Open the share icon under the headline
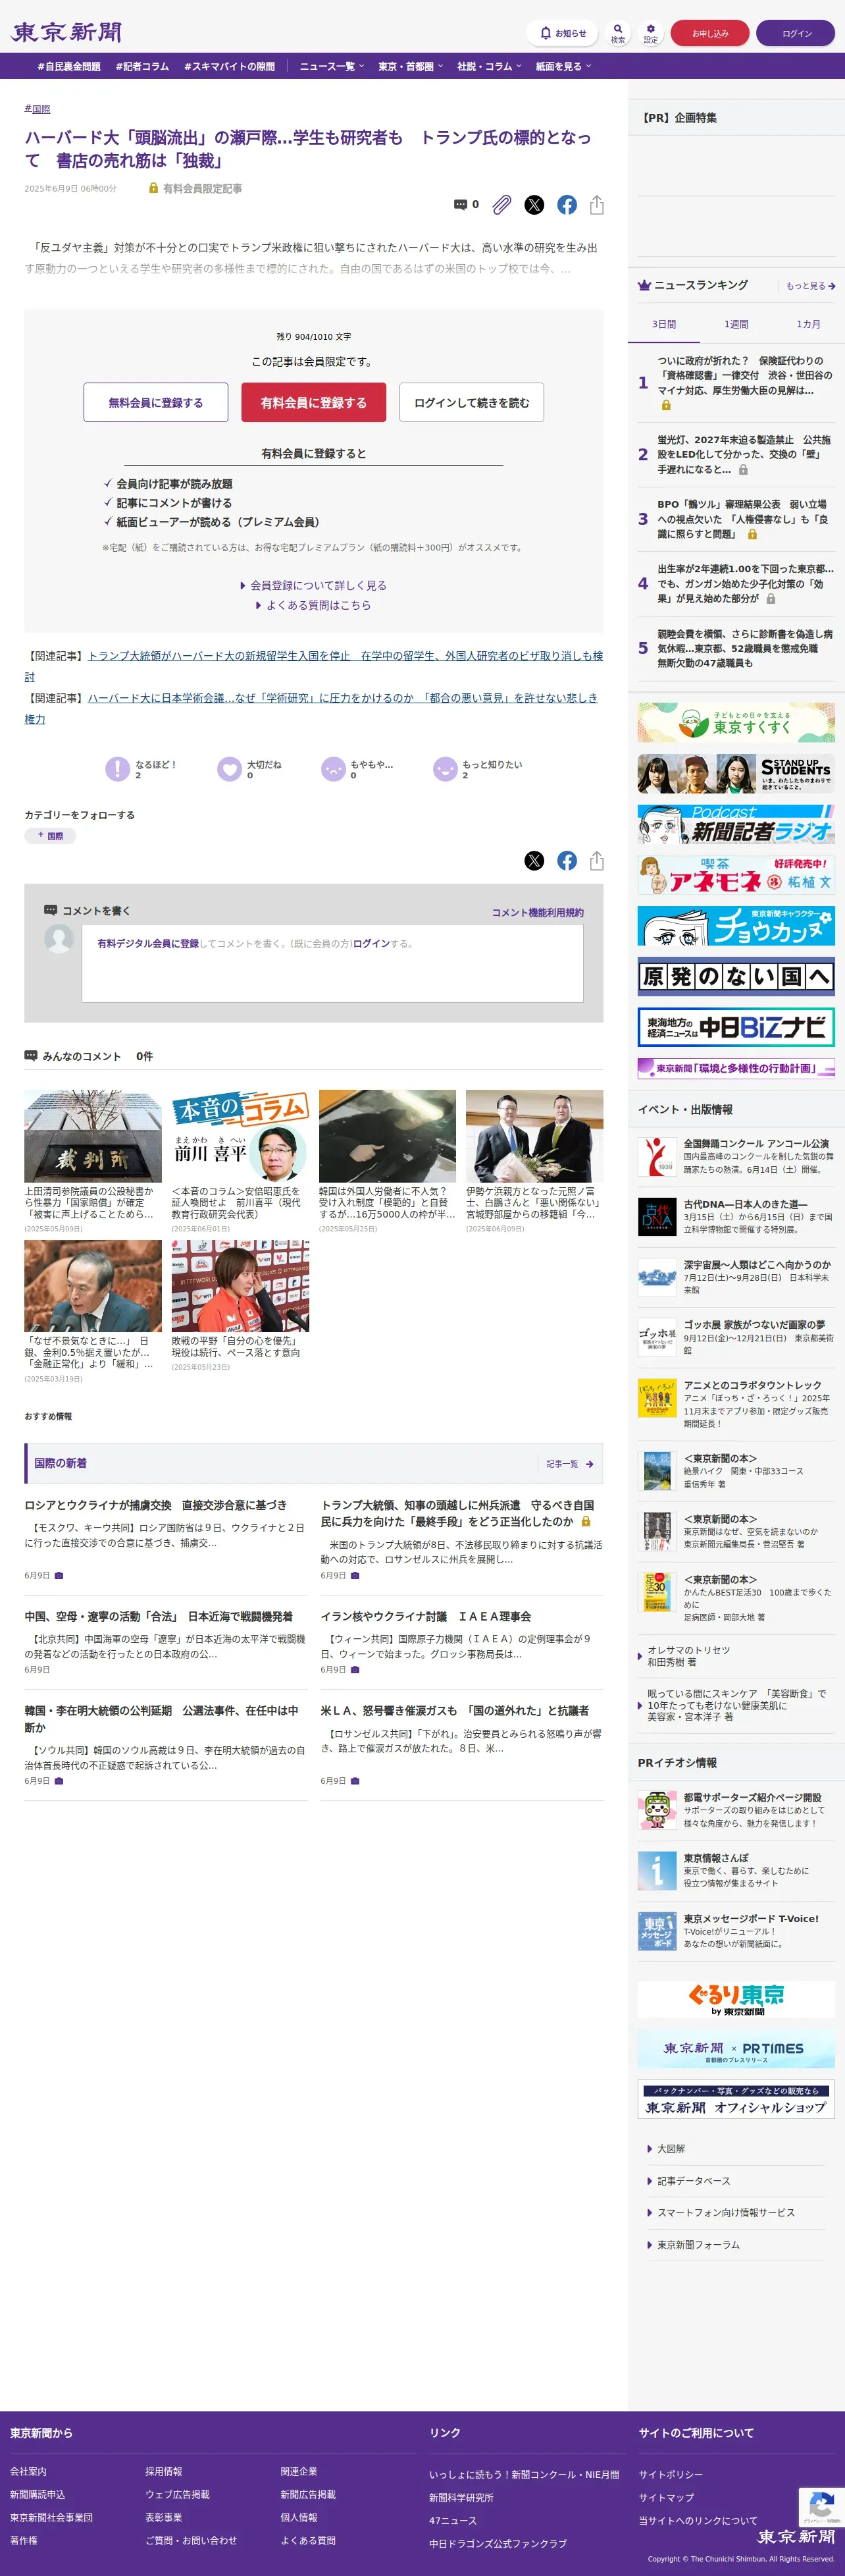The height and width of the screenshot is (2576, 845). tap(597, 205)
